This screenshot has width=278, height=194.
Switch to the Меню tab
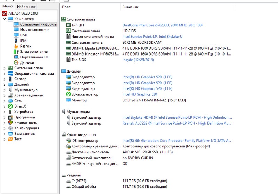pyautogui.click(x=7, y=6)
